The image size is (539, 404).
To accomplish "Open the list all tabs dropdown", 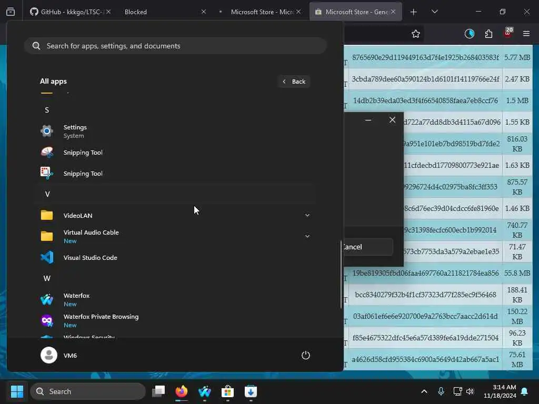I will click(434, 12).
